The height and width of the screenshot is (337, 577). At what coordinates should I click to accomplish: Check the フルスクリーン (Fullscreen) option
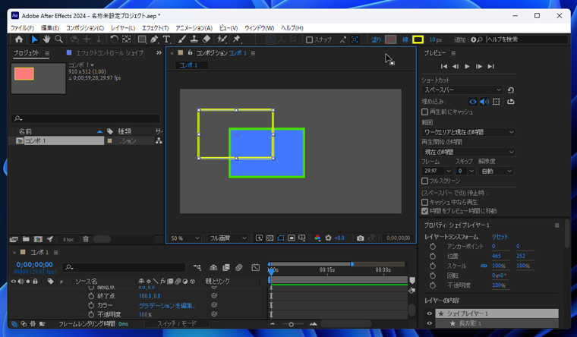[425, 181]
